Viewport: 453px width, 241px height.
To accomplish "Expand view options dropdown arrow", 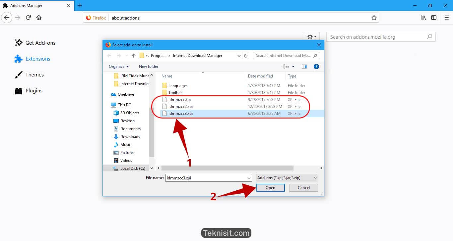I will (x=293, y=67).
